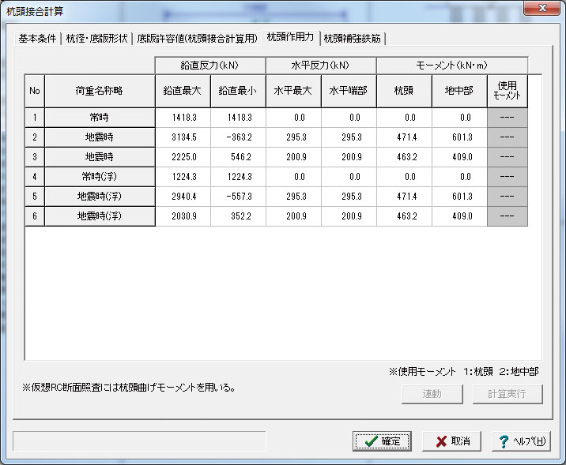This screenshot has height=465, width=566.
Task: Open the 底版許容値(杭頭接合計算用) tab
Action: [x=197, y=38]
